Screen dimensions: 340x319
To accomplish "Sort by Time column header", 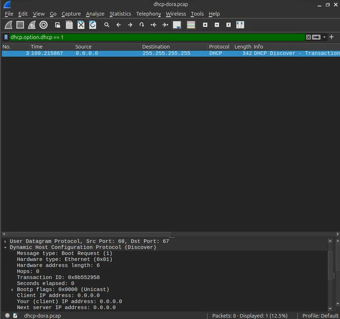I will coord(51,47).
